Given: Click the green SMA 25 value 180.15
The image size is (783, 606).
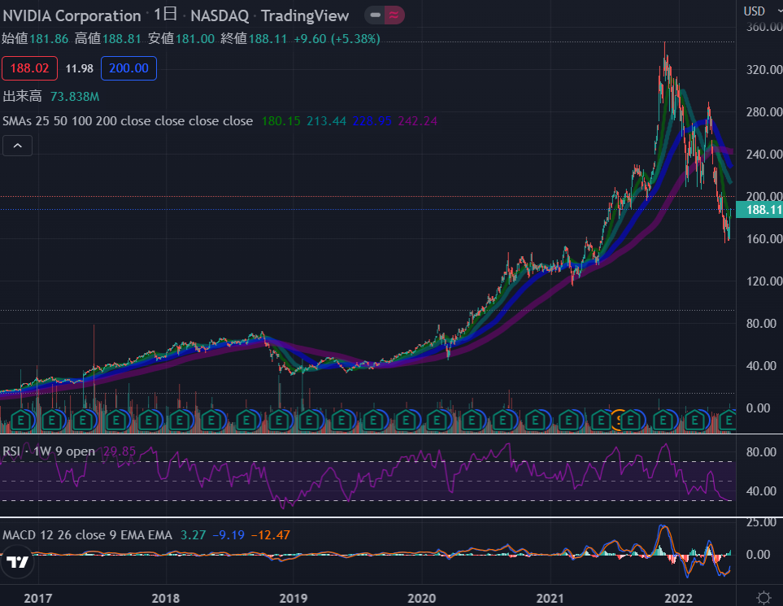Looking at the screenshot, I should 281,121.
